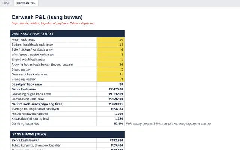The height and width of the screenshot is (150, 240).
Task: Click the Sasakyan kada araw total 30
Action: click(121, 84)
